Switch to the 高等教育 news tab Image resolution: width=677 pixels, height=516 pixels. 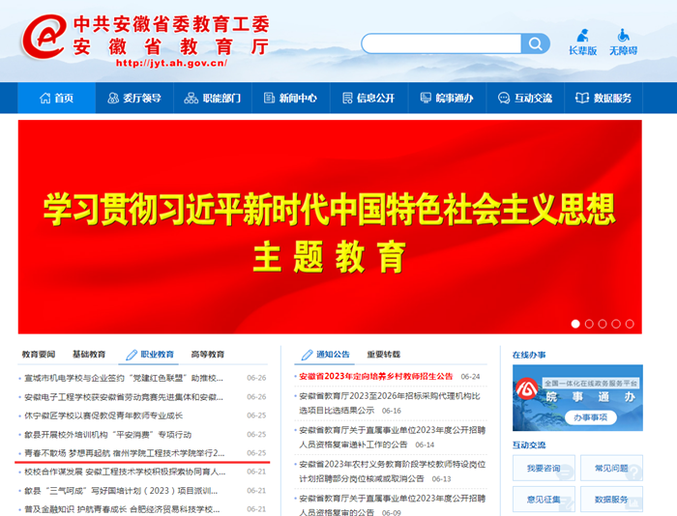207,355
